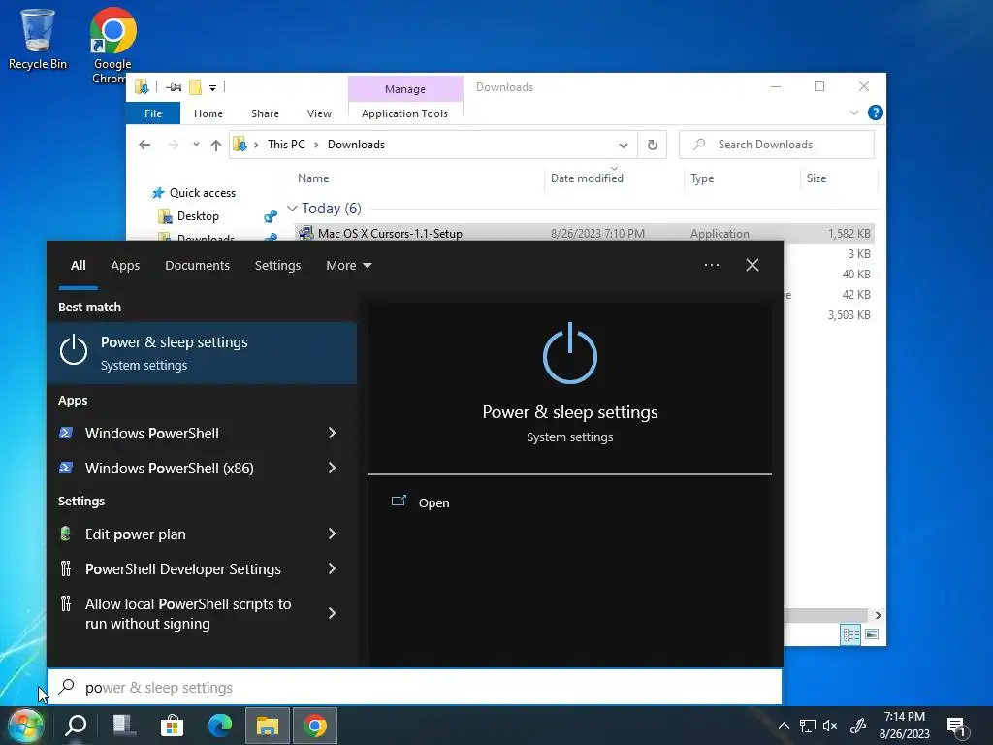Expand PowerShell Developer Settings arrow

[x=332, y=568]
